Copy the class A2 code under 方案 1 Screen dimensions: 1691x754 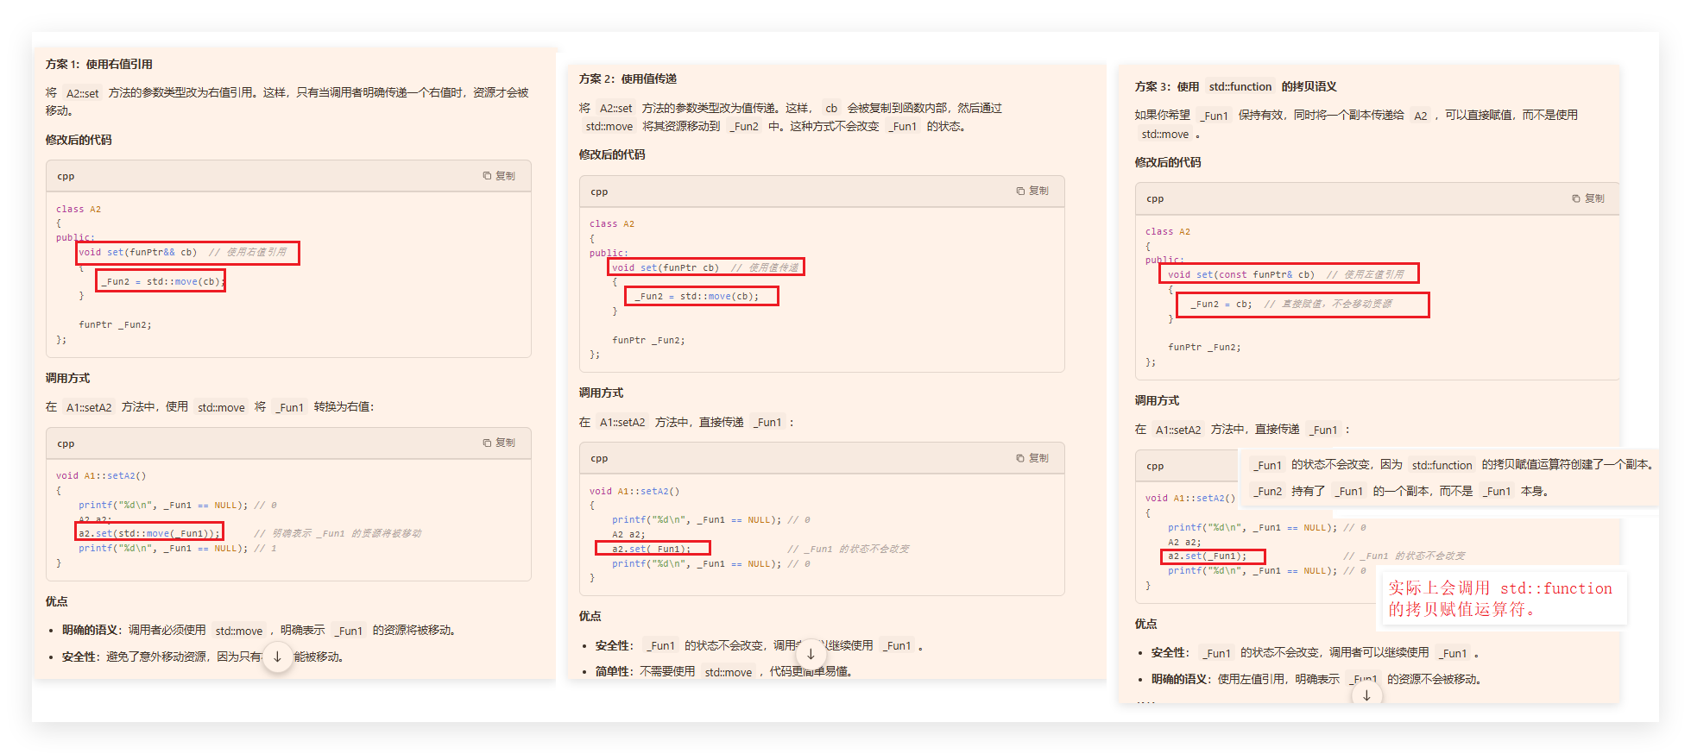click(x=499, y=176)
